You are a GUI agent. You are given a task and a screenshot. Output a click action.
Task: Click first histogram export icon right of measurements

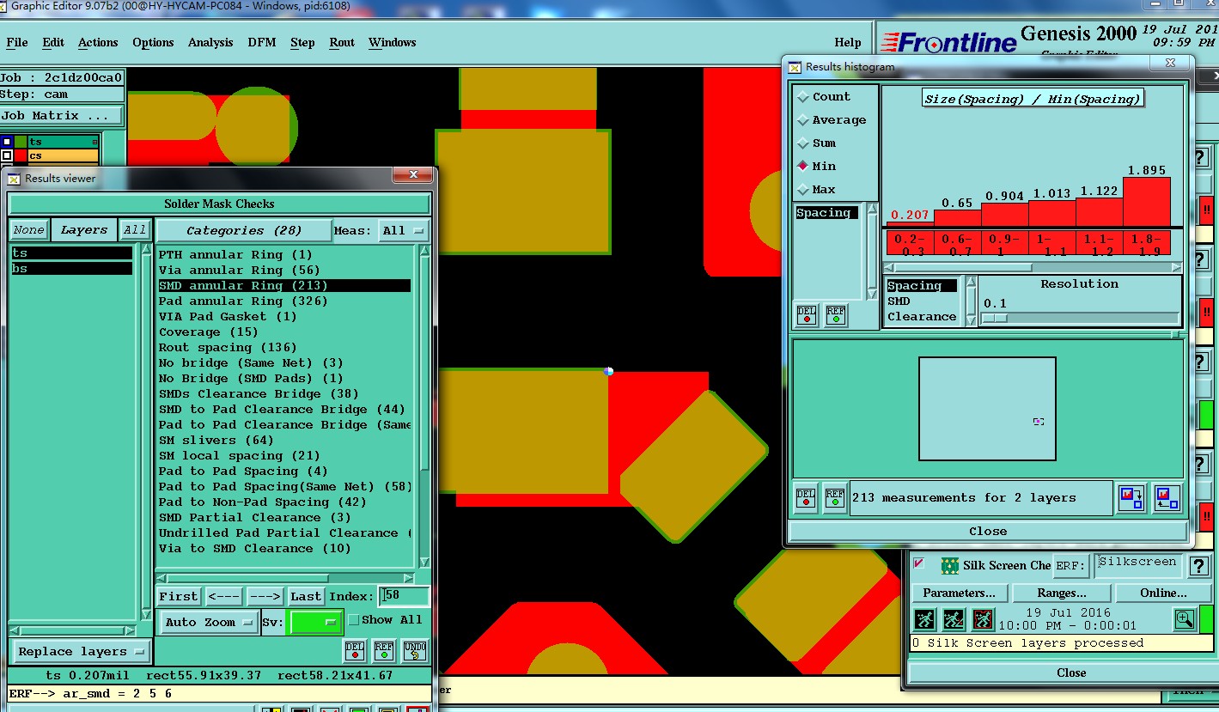[1131, 498]
